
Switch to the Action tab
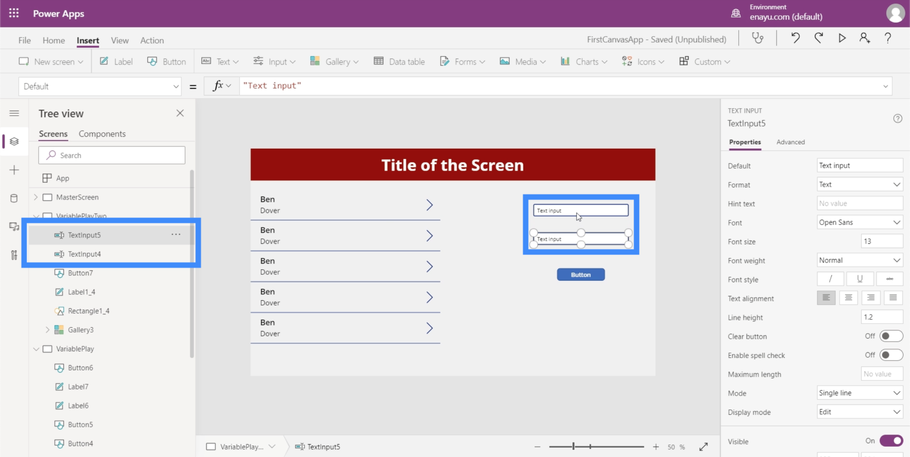[152, 40]
